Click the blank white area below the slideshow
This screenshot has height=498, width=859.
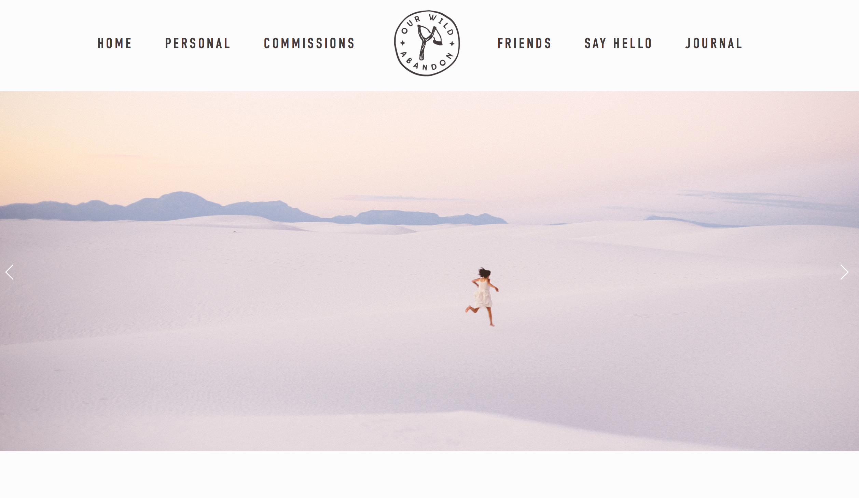429,474
